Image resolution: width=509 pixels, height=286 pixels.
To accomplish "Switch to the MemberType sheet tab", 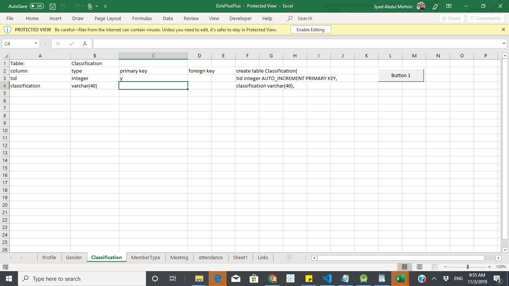I will (x=146, y=257).
